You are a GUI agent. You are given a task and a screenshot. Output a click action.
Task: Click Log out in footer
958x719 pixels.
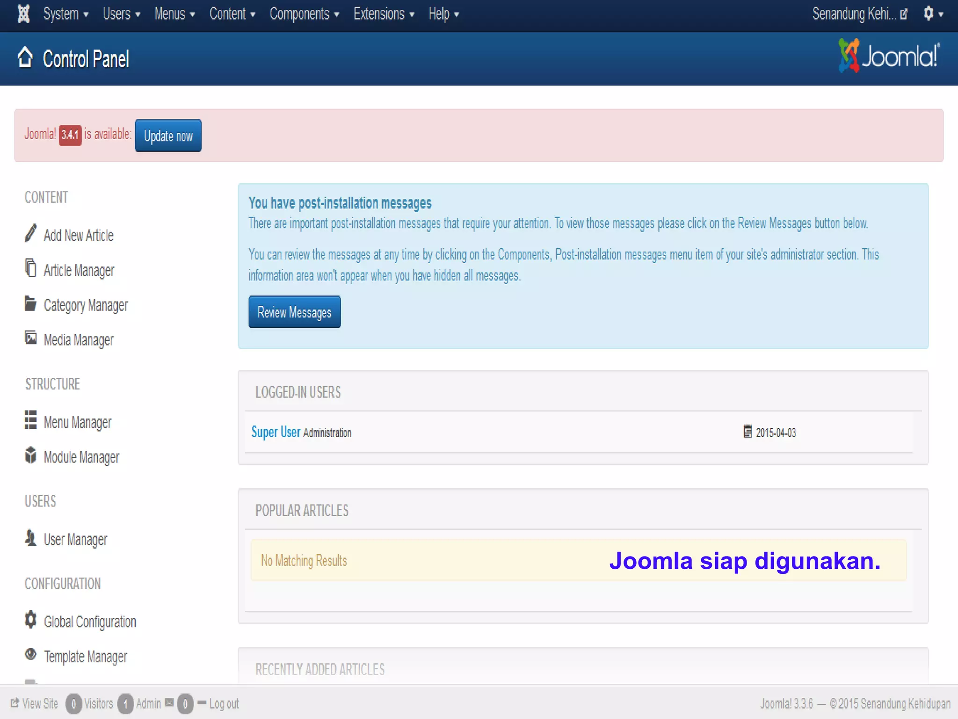224,704
